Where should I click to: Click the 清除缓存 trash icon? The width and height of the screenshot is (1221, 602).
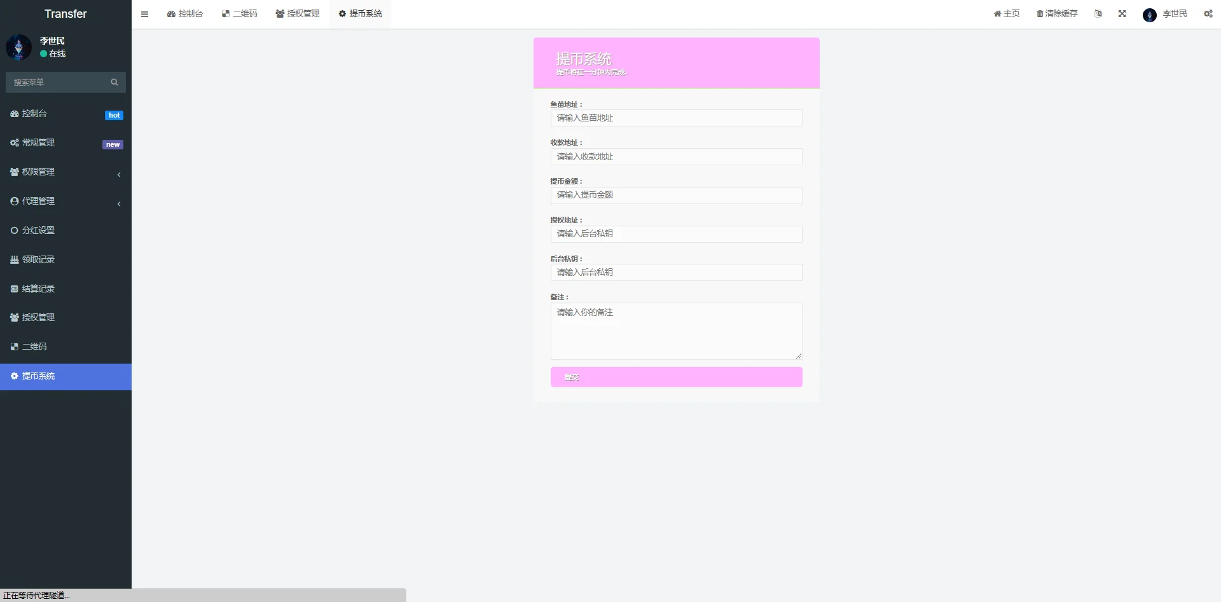pyautogui.click(x=1040, y=14)
